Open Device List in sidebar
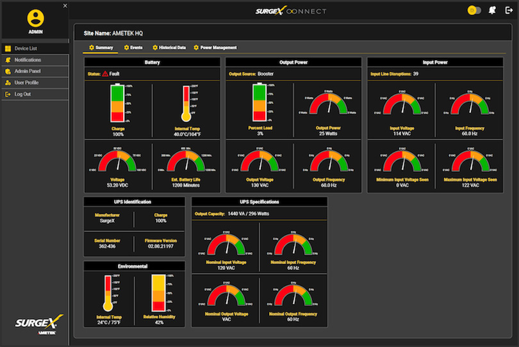The width and height of the screenshot is (519, 347). point(26,49)
